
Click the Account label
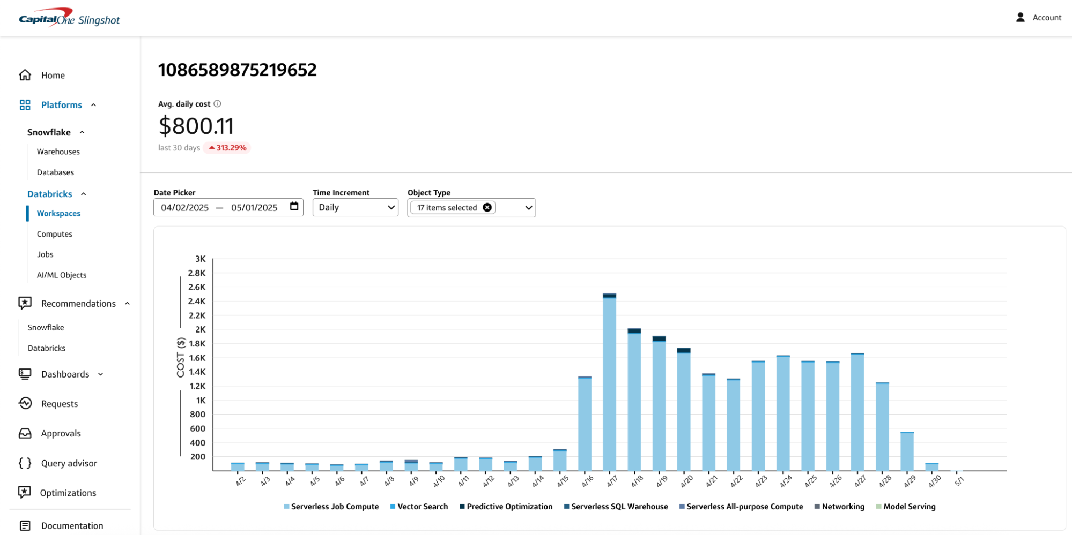(x=1047, y=18)
